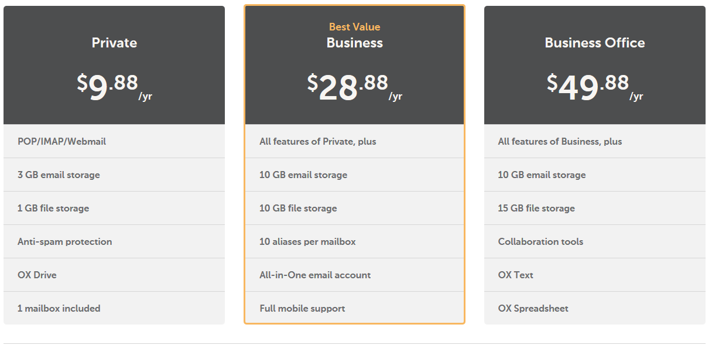Image resolution: width=712 pixels, height=355 pixels.
Task: Click All-in-One email account feature
Action: 354,275
